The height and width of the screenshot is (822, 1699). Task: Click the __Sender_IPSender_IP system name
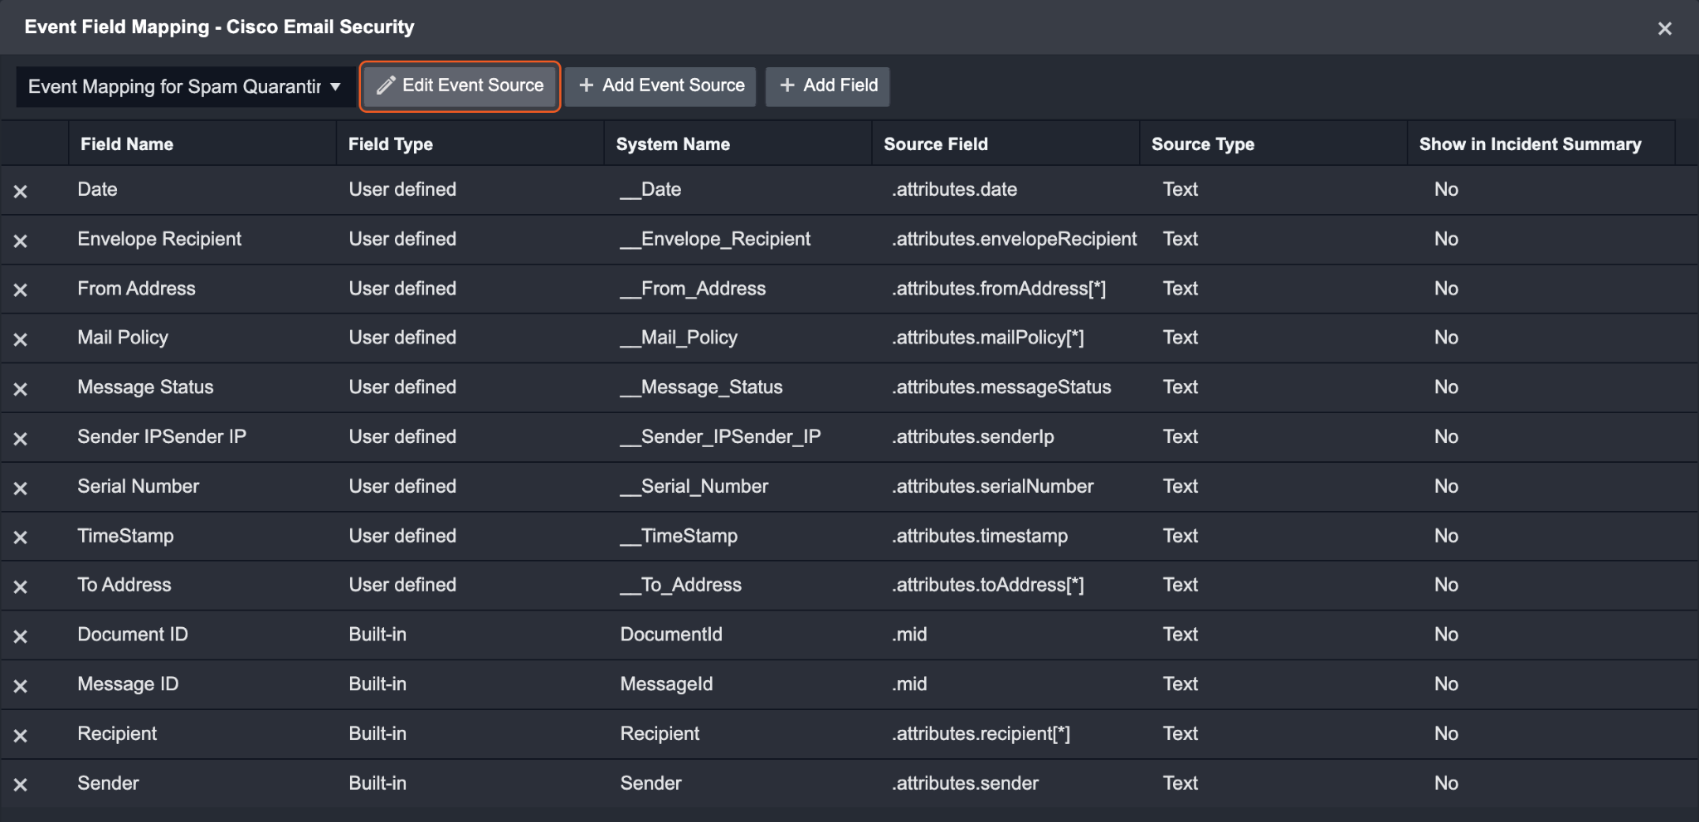(x=721, y=436)
